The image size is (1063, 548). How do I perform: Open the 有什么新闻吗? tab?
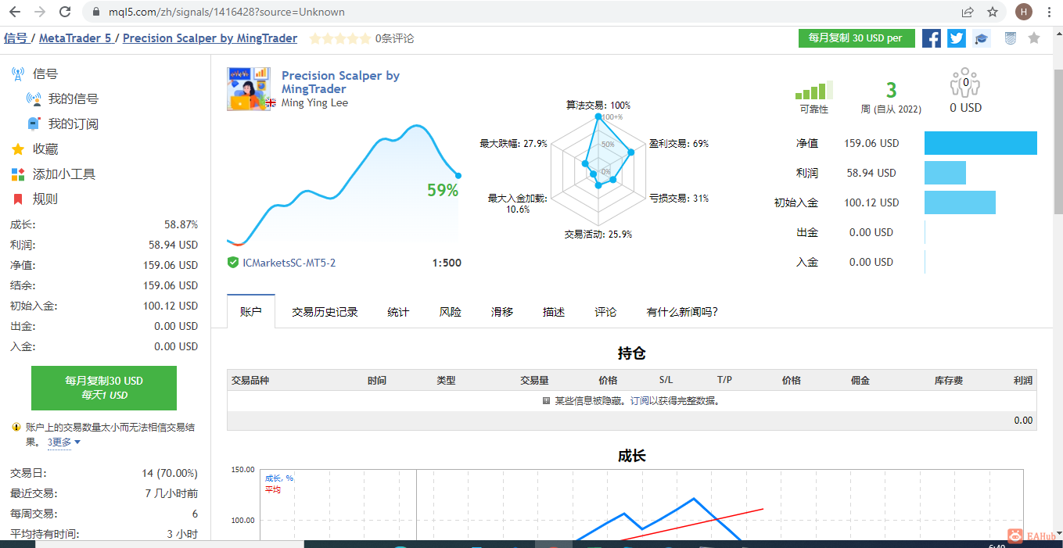pos(682,312)
